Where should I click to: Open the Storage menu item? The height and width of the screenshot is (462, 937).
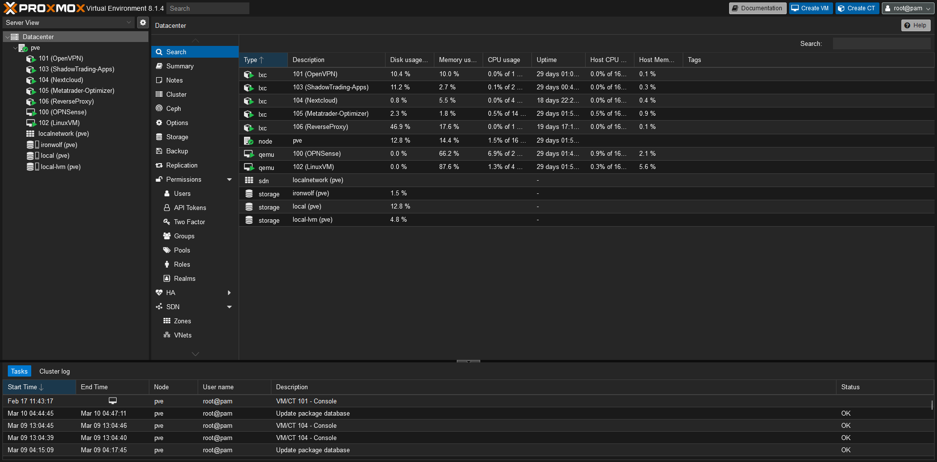coord(195,137)
